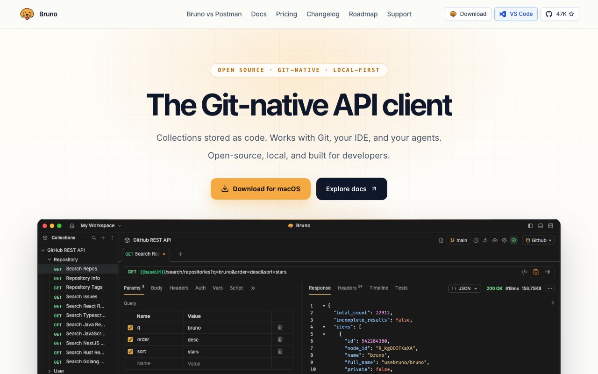Click the VS Code button in the header
The height and width of the screenshot is (374, 598).
[x=516, y=14]
